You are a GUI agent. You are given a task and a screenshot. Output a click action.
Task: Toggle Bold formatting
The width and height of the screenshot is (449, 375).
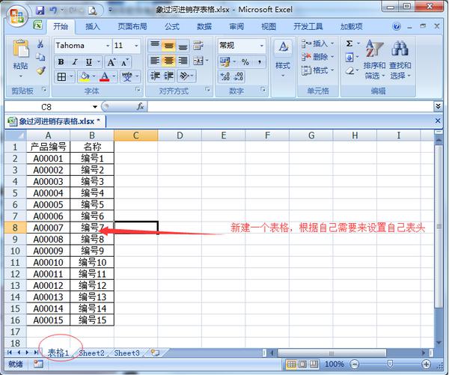pyautogui.click(x=61, y=62)
